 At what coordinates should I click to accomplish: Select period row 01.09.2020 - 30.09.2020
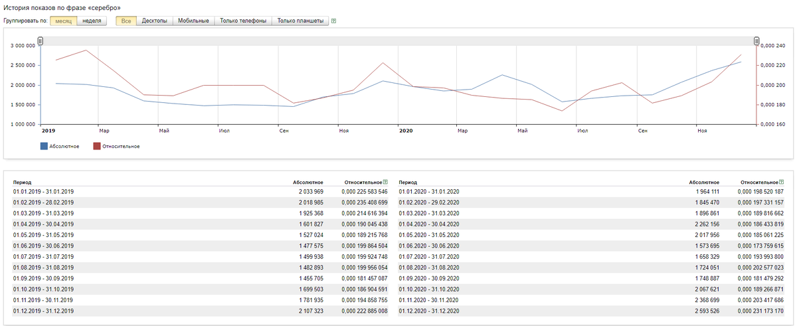click(591, 278)
